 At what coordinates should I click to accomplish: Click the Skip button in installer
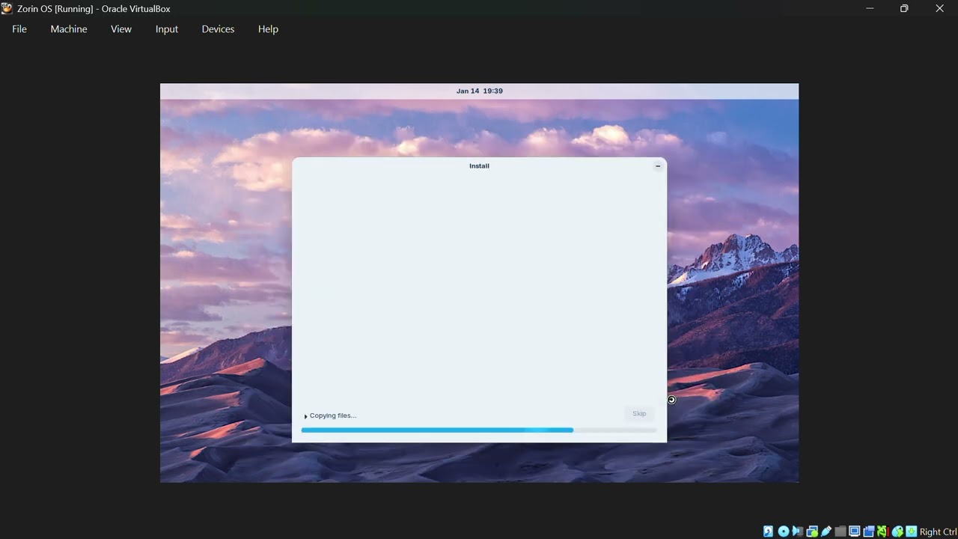click(639, 413)
